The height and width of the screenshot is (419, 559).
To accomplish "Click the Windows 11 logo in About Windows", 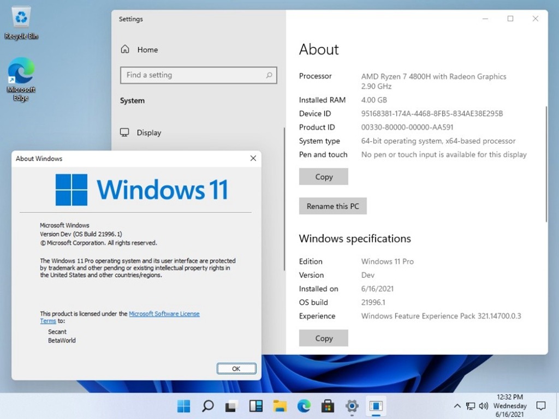I will click(142, 189).
